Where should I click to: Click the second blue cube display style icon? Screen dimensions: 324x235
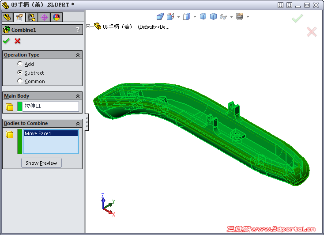click(213, 16)
